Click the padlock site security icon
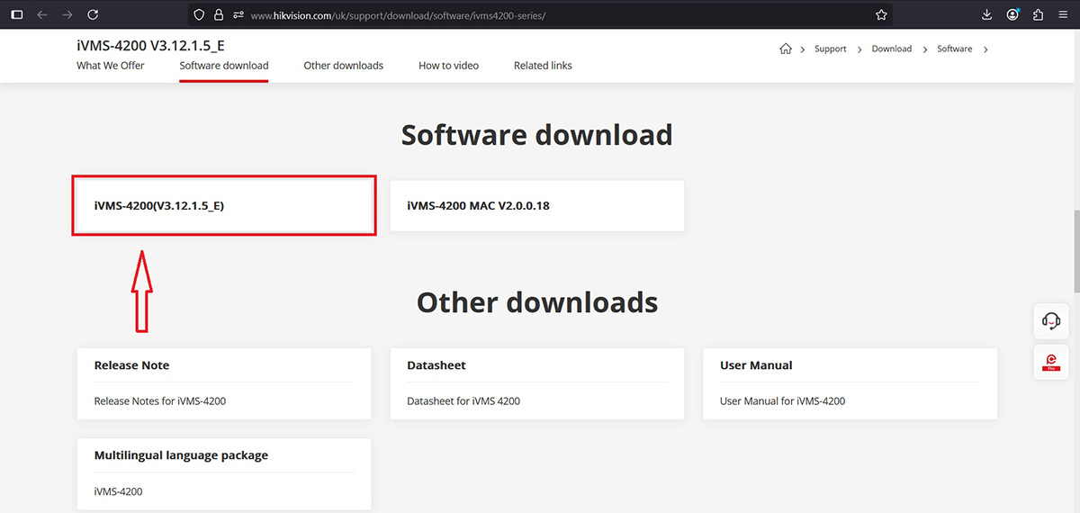The image size is (1080, 513). [x=218, y=14]
